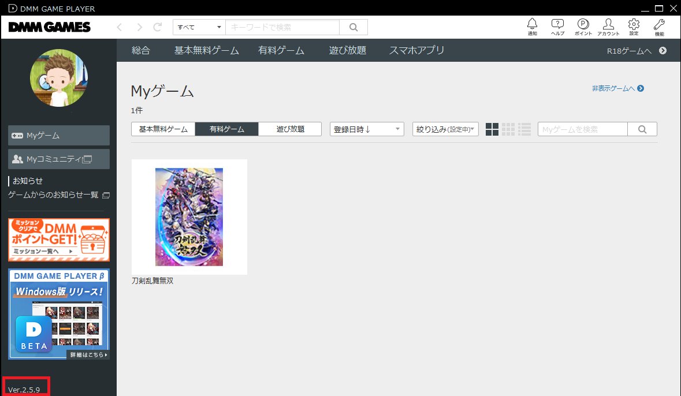Open the ポイント points icon

click(583, 25)
